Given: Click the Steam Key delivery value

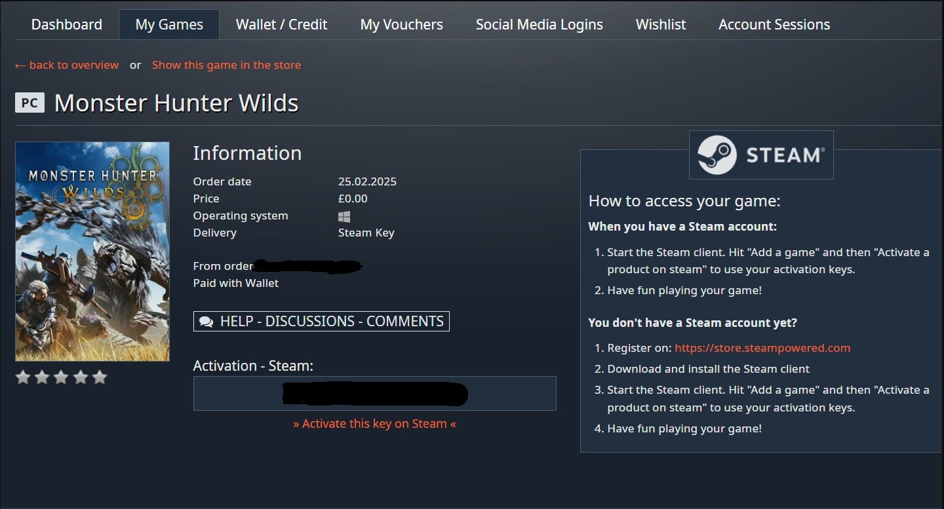Looking at the screenshot, I should (x=366, y=233).
